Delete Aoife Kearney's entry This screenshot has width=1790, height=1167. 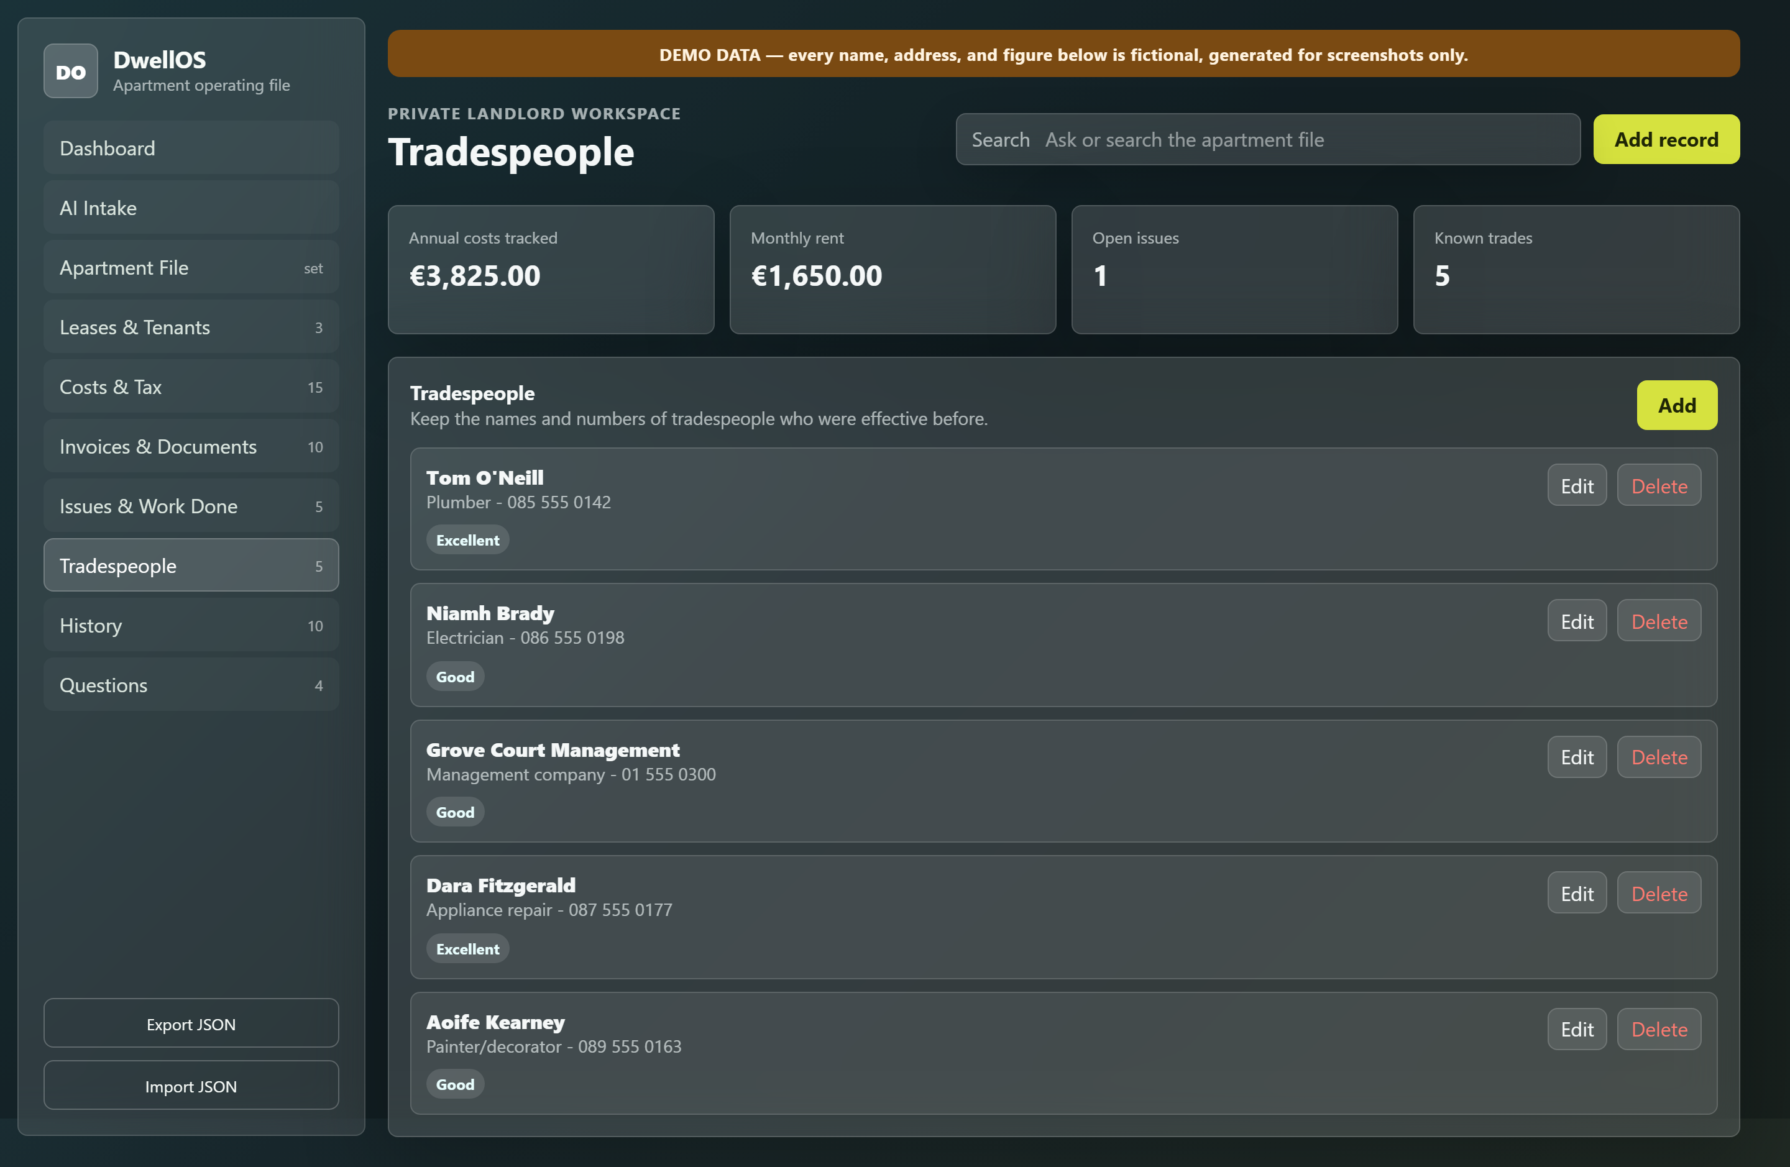click(1659, 1030)
